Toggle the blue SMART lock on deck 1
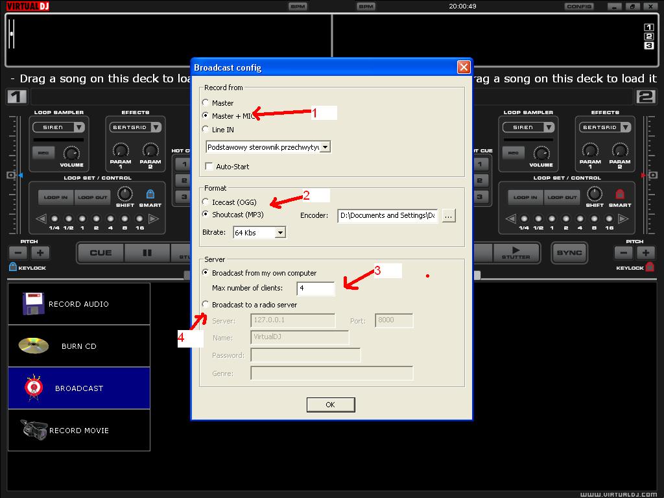This screenshot has height=498, width=664. [150, 194]
